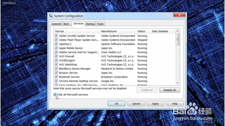225x126 pixels.
Task: Click the Enable all button
Action: 147,90
